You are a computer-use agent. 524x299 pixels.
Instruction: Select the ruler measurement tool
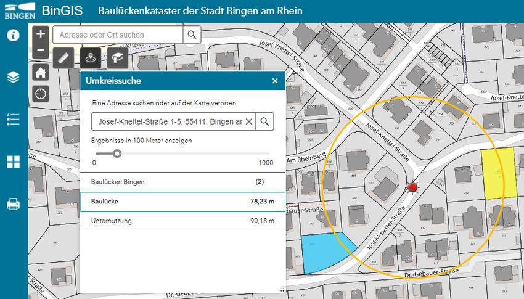click(63, 58)
